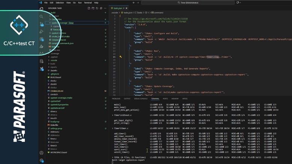
Task: Switch to the PORTS panel tab
Action: point(166,98)
